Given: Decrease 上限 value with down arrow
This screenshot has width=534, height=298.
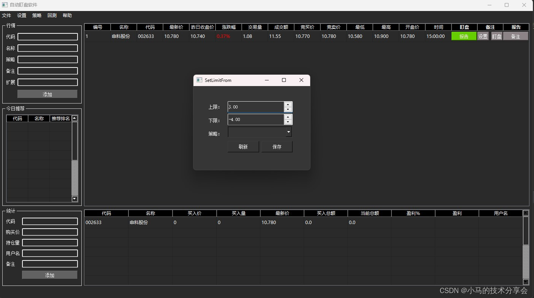Looking at the screenshot, I should (288, 110).
